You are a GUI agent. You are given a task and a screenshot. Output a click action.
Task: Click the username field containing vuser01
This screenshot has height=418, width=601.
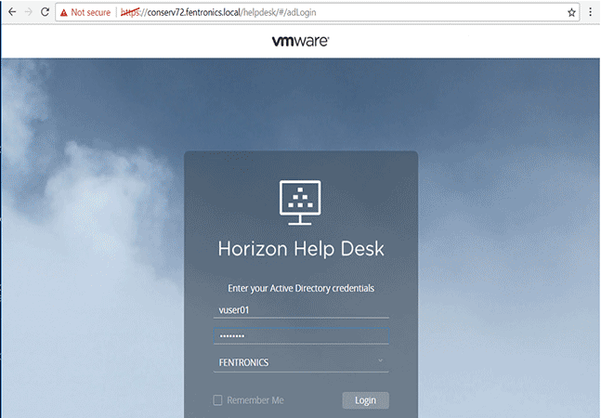pyautogui.click(x=301, y=310)
